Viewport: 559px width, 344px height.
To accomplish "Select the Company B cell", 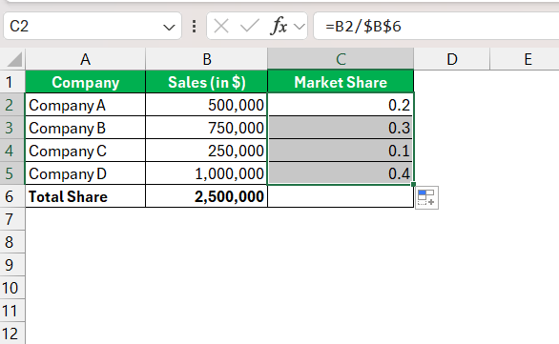I will coord(86,128).
